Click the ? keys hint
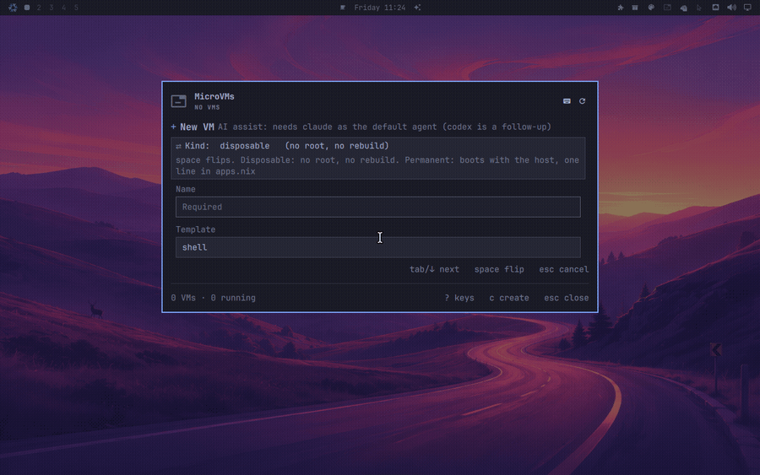 459,298
